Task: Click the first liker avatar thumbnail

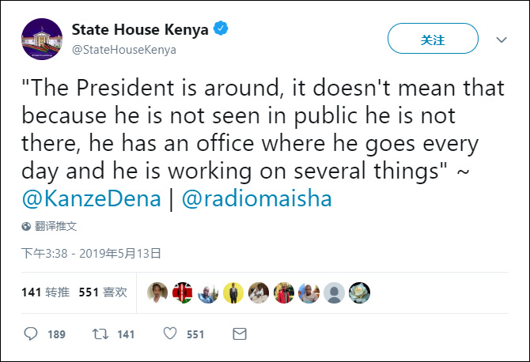Action: [157, 292]
